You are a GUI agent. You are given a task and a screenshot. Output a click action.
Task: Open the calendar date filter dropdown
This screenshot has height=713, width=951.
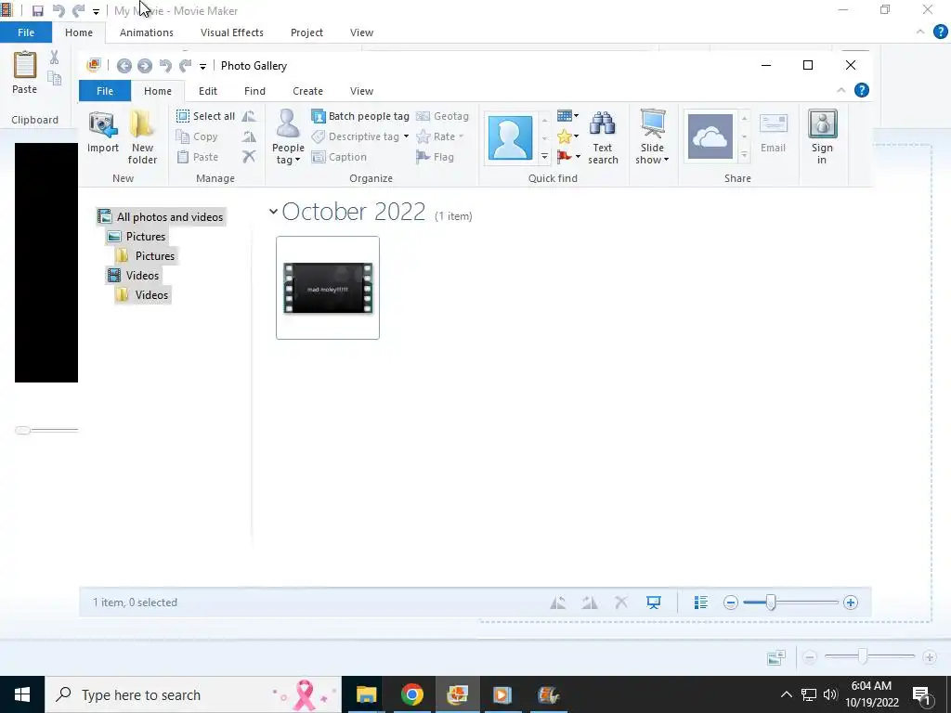[x=567, y=116]
